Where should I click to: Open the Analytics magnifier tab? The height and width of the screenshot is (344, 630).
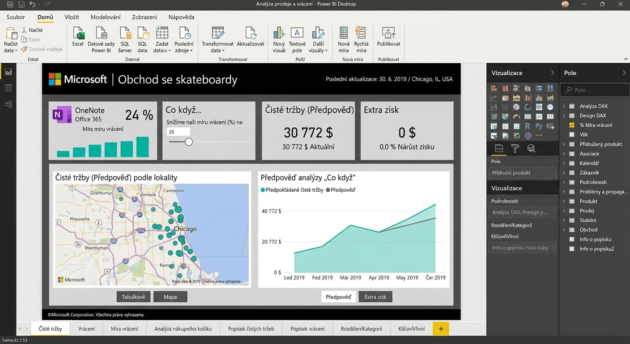point(531,149)
